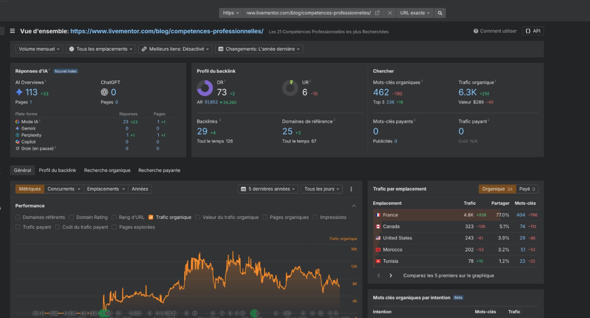Viewport: 590px width, 318px height.
Task: Click the Canada flag icon
Action: pyautogui.click(x=378, y=227)
